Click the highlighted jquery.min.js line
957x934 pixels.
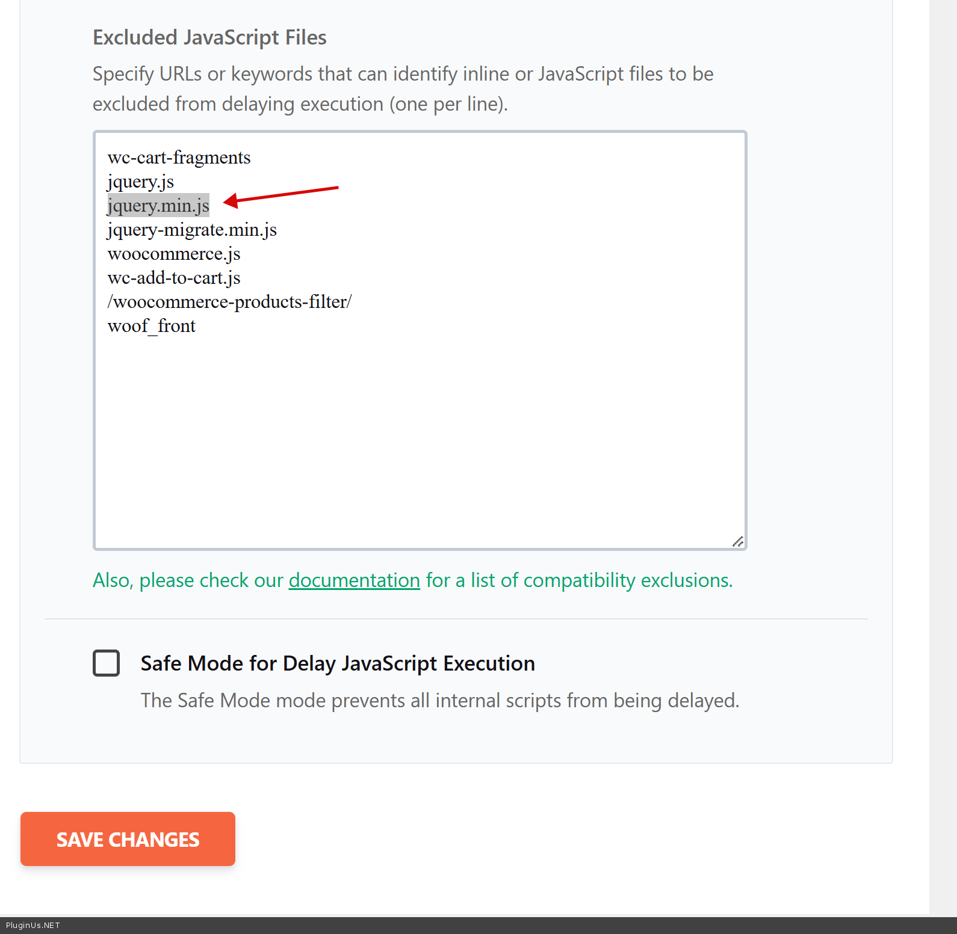158,206
